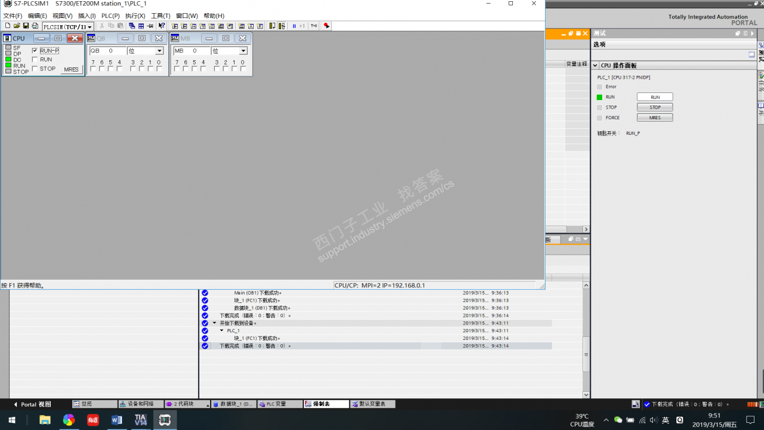Show hidden tray icons chevron
The image size is (764, 430).
(606, 420)
